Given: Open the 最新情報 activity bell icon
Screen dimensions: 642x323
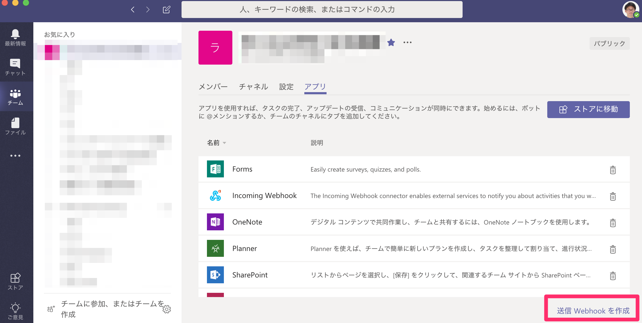Looking at the screenshot, I should pyautogui.click(x=15, y=34).
